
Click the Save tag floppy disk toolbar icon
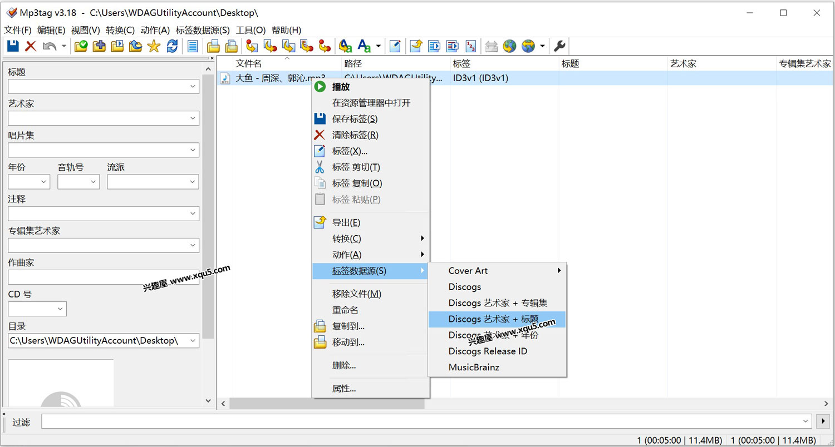point(13,46)
